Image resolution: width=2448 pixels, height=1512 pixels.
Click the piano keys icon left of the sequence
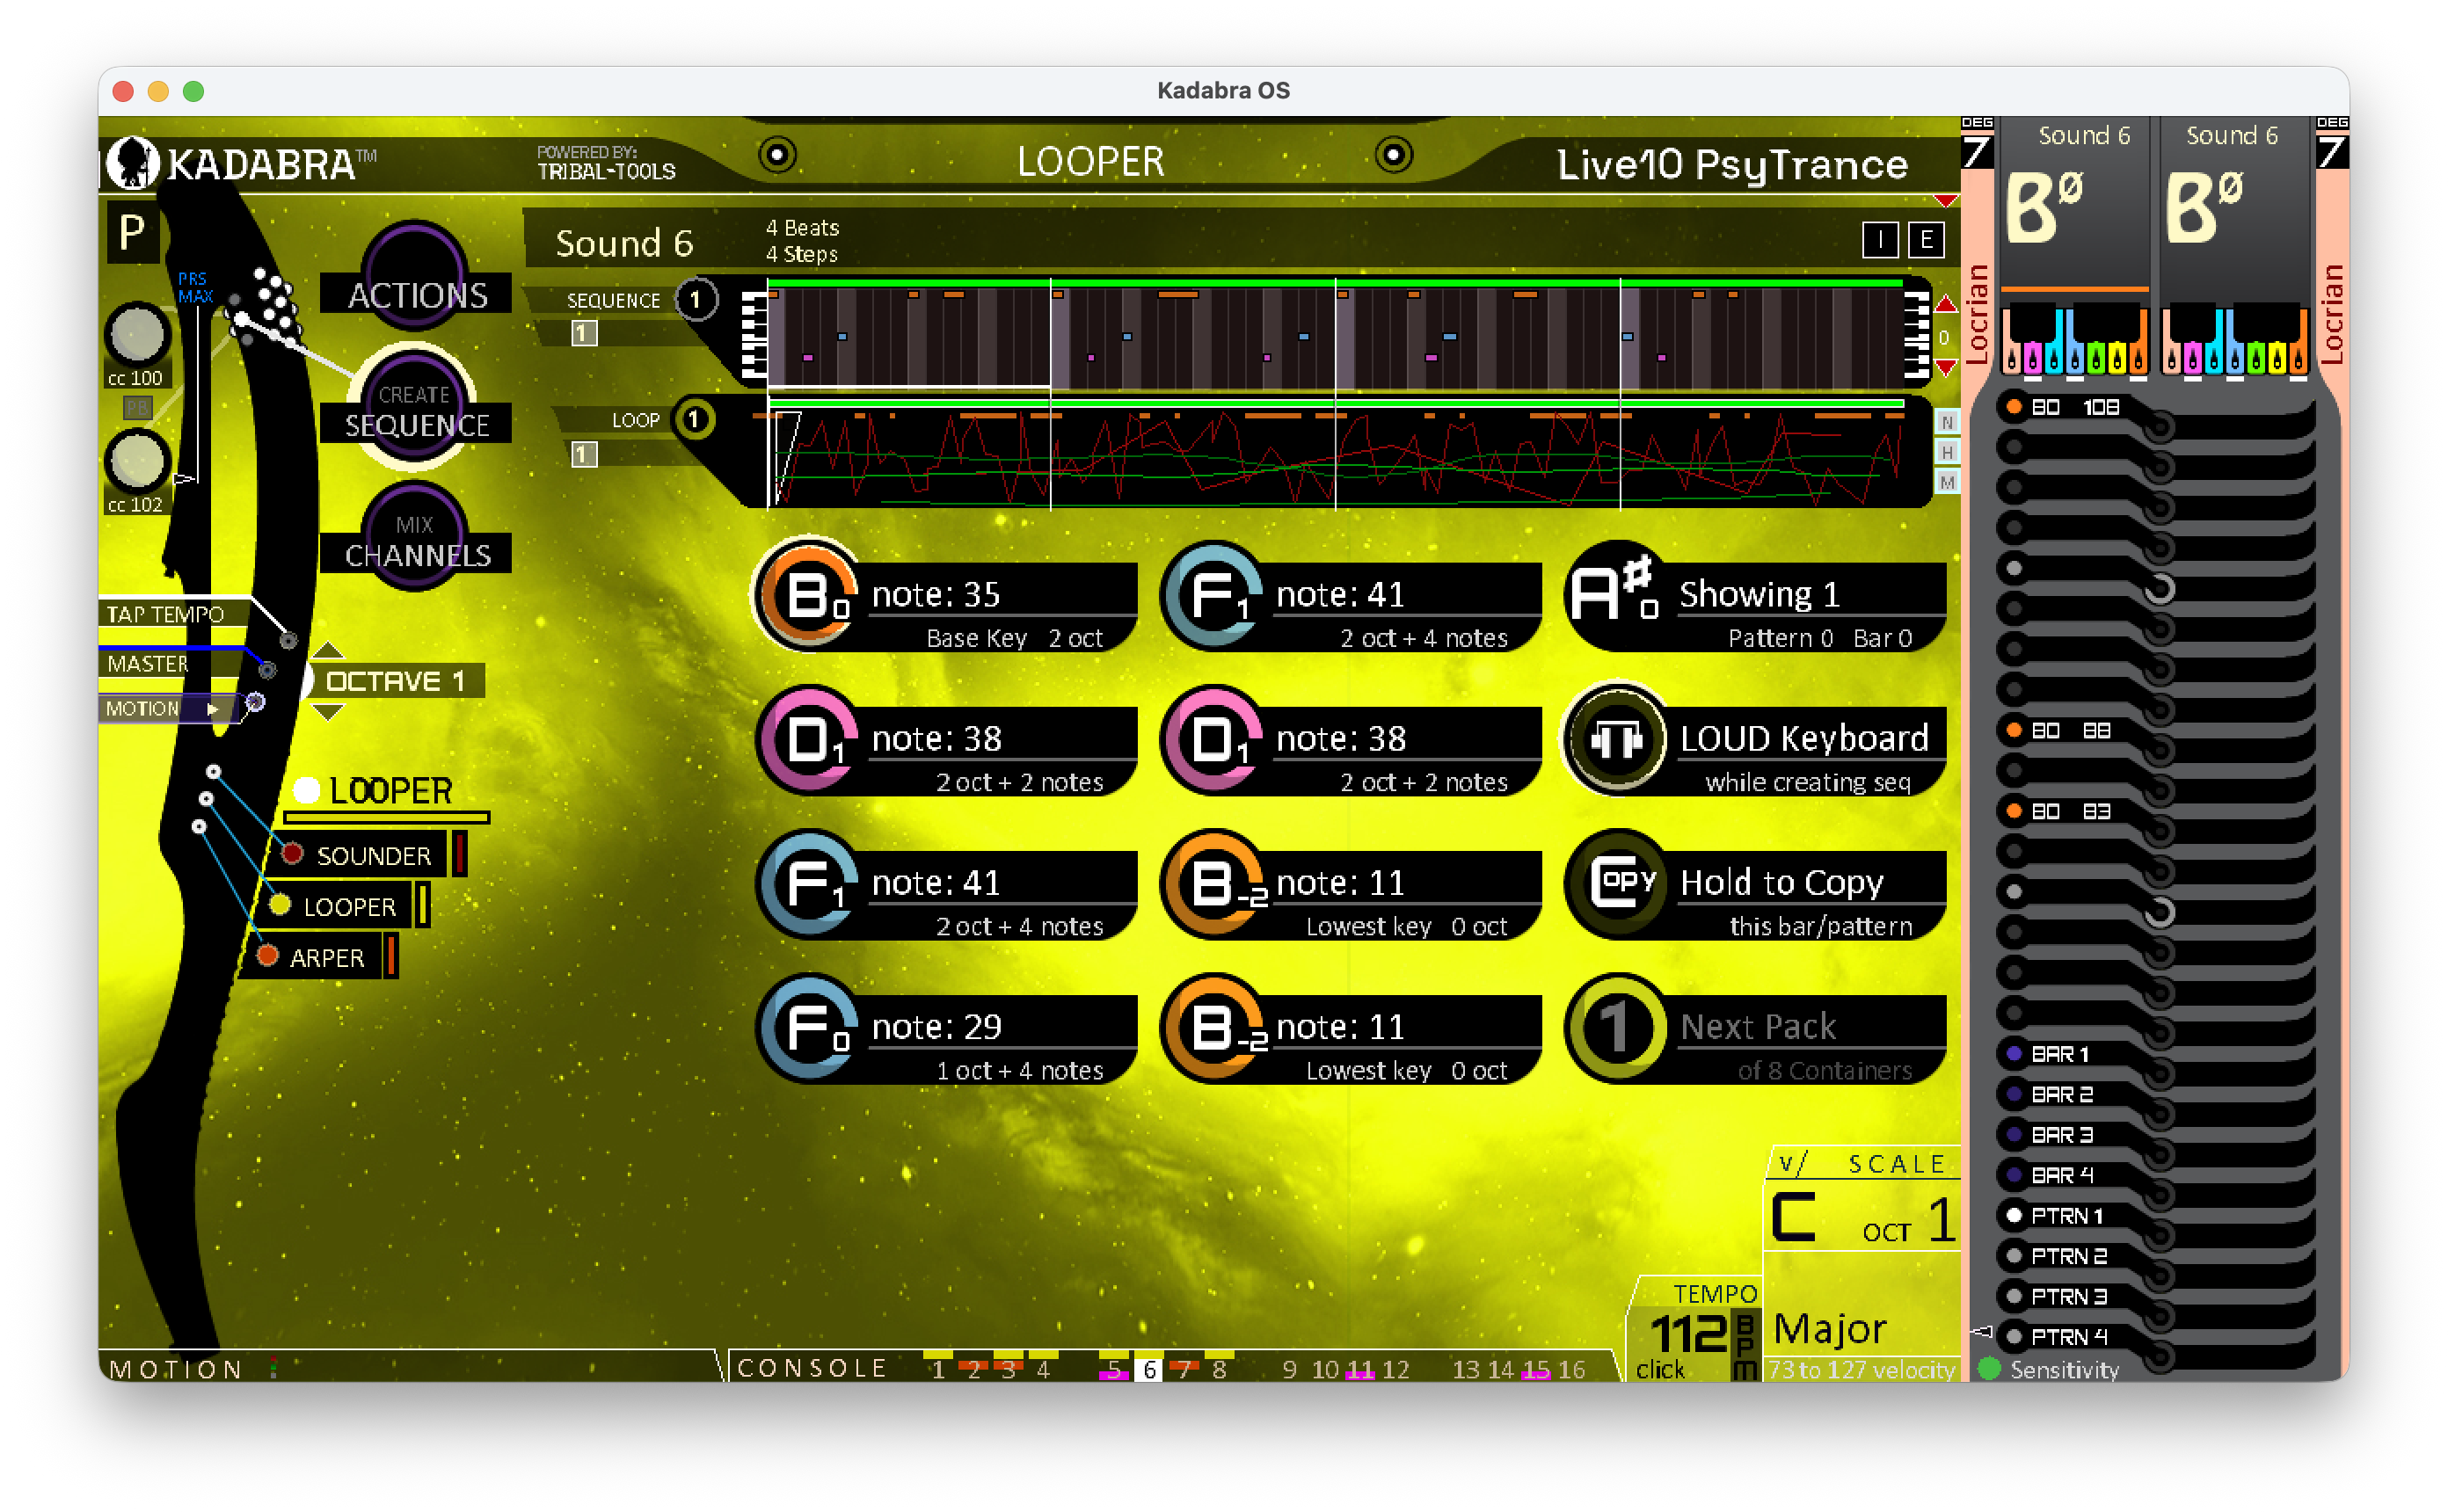755,334
